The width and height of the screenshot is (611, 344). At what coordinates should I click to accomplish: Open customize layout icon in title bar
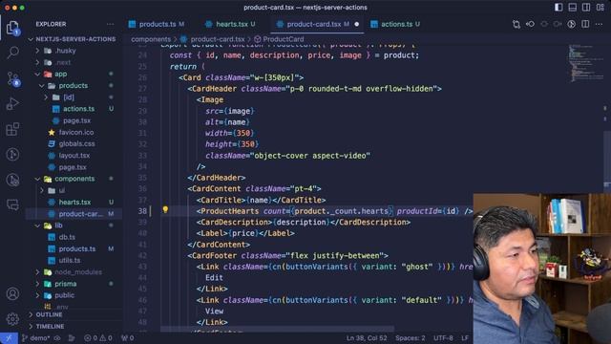(600, 8)
